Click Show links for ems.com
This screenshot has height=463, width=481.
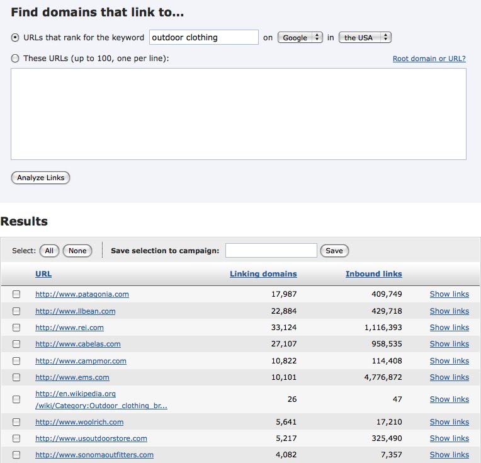[x=450, y=377]
